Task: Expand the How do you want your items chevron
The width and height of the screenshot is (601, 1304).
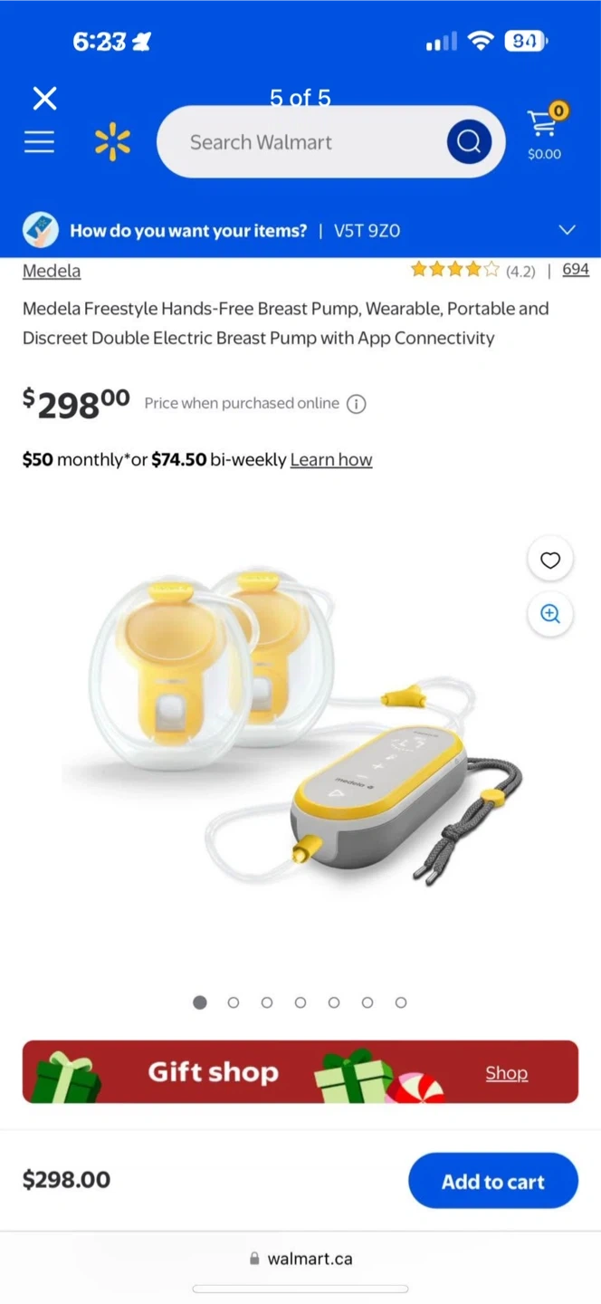Action: (x=568, y=230)
